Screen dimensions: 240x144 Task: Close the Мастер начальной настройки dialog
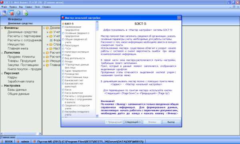pos(179,18)
